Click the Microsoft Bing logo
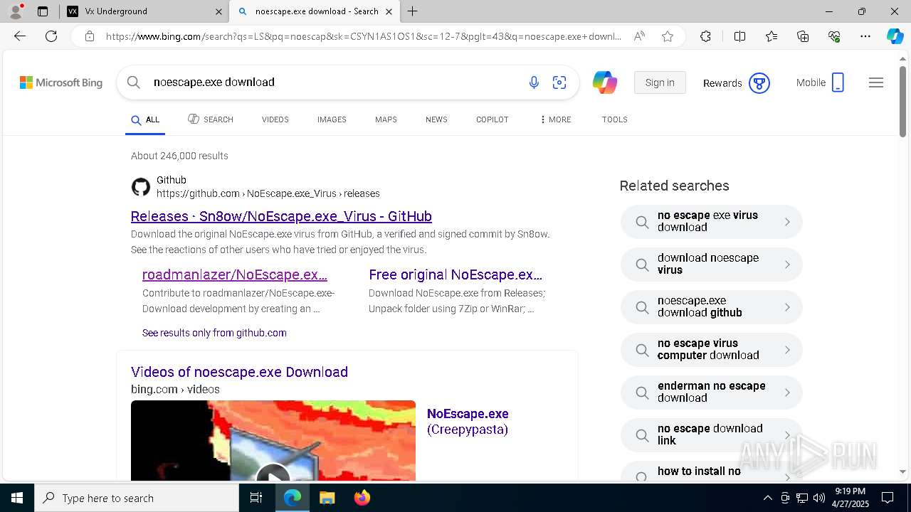Image resolution: width=911 pixels, height=512 pixels. click(x=61, y=82)
